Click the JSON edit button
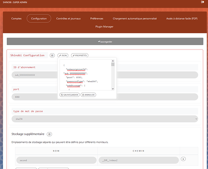The height and width of the screenshot is (169, 208). click(x=63, y=55)
